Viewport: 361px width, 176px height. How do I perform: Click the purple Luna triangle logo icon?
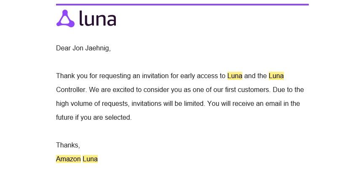(x=65, y=18)
